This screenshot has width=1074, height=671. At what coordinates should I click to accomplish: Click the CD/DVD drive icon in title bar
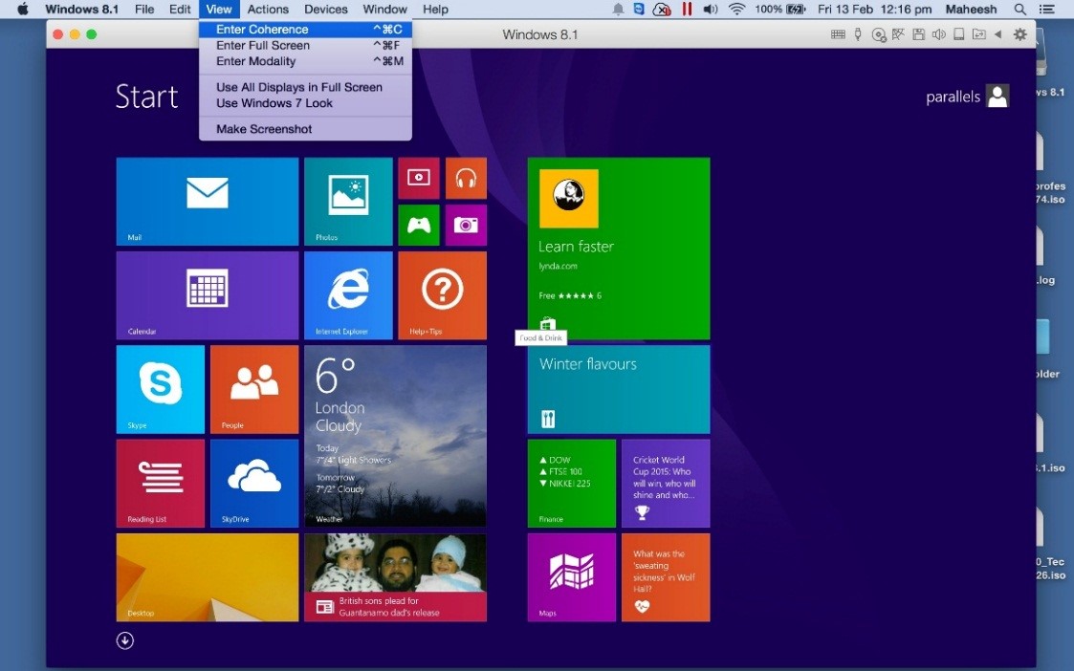click(x=879, y=34)
